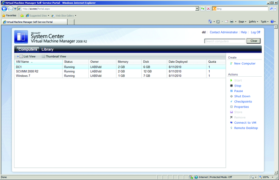Select the Computers tab
Viewport: 279px width, 180px height.
point(27,49)
